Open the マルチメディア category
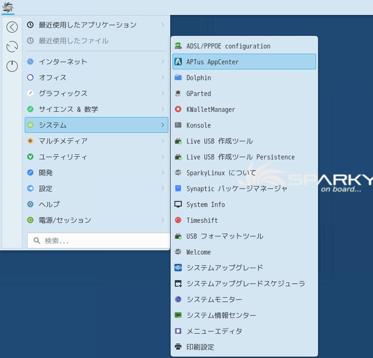Screen dimensions: 373x358 (97, 141)
